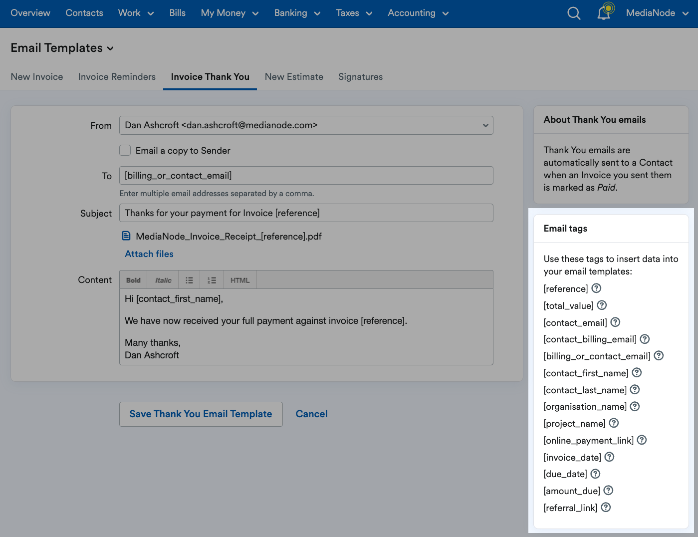Open the Taxes menu dropdown
Viewport: 698px width, 537px height.
[x=354, y=13]
